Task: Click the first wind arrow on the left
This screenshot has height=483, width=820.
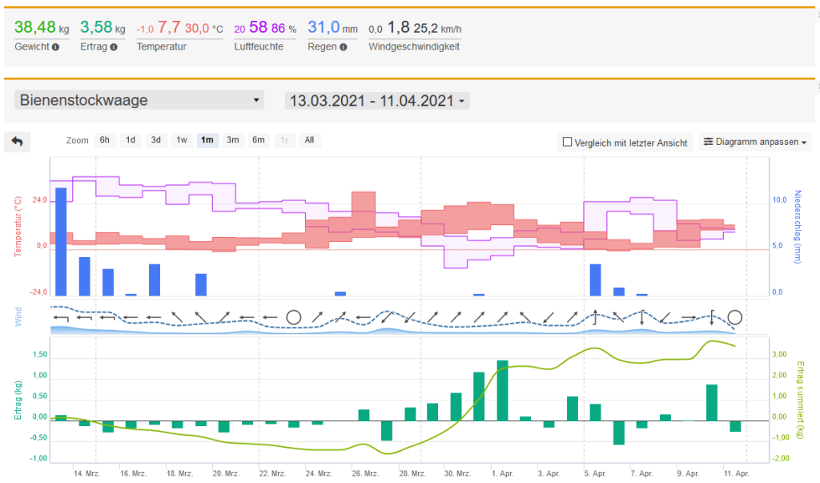Action: [x=60, y=318]
